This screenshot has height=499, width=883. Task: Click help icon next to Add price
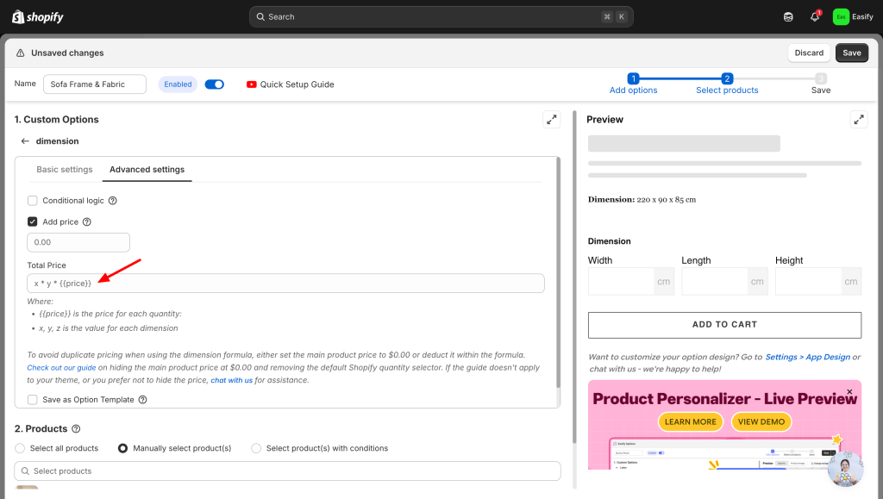(x=87, y=222)
